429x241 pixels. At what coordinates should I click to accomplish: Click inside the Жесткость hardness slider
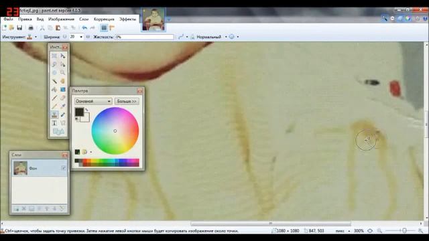(144, 37)
